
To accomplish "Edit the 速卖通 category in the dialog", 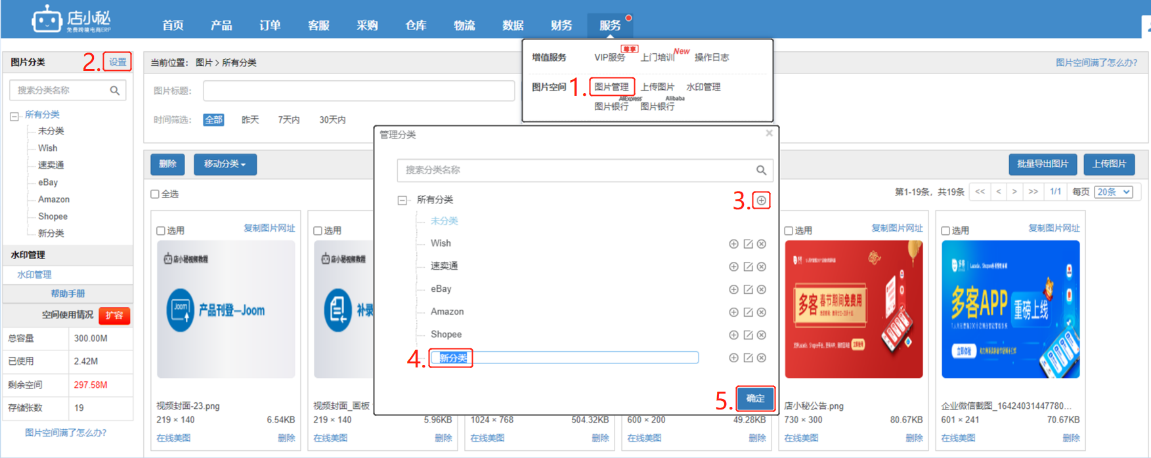I will (748, 267).
